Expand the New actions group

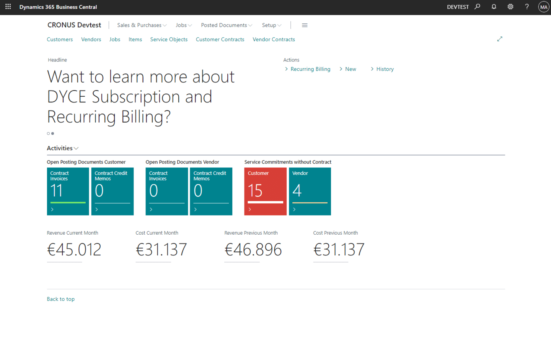coord(347,69)
